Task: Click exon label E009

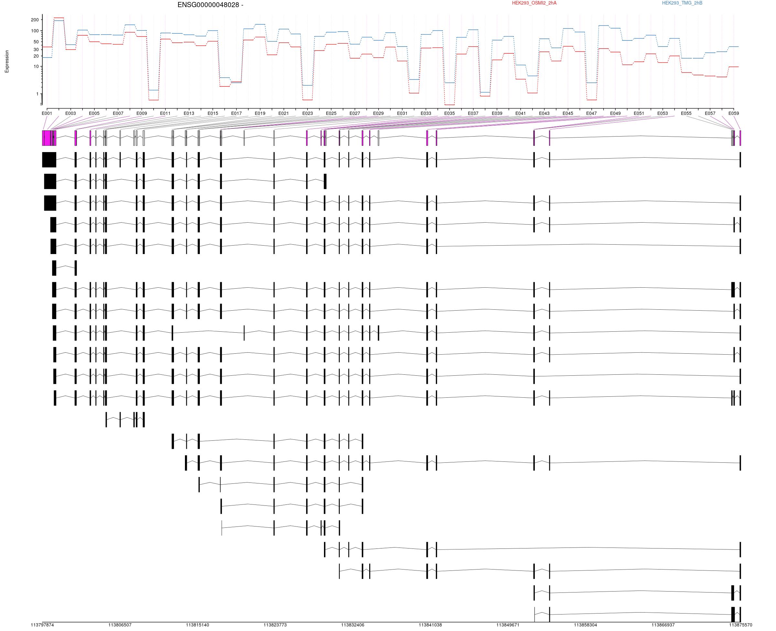Action: (x=142, y=113)
